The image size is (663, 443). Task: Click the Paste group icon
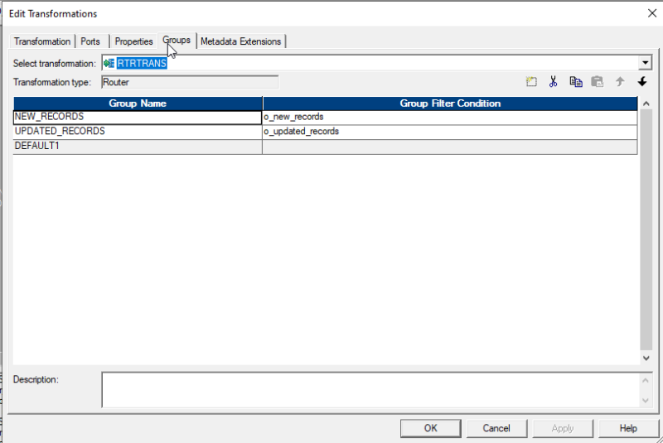coord(598,82)
